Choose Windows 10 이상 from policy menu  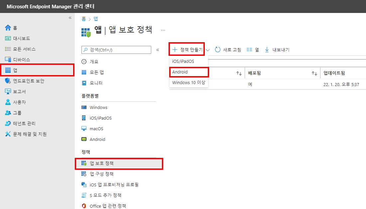188,82
